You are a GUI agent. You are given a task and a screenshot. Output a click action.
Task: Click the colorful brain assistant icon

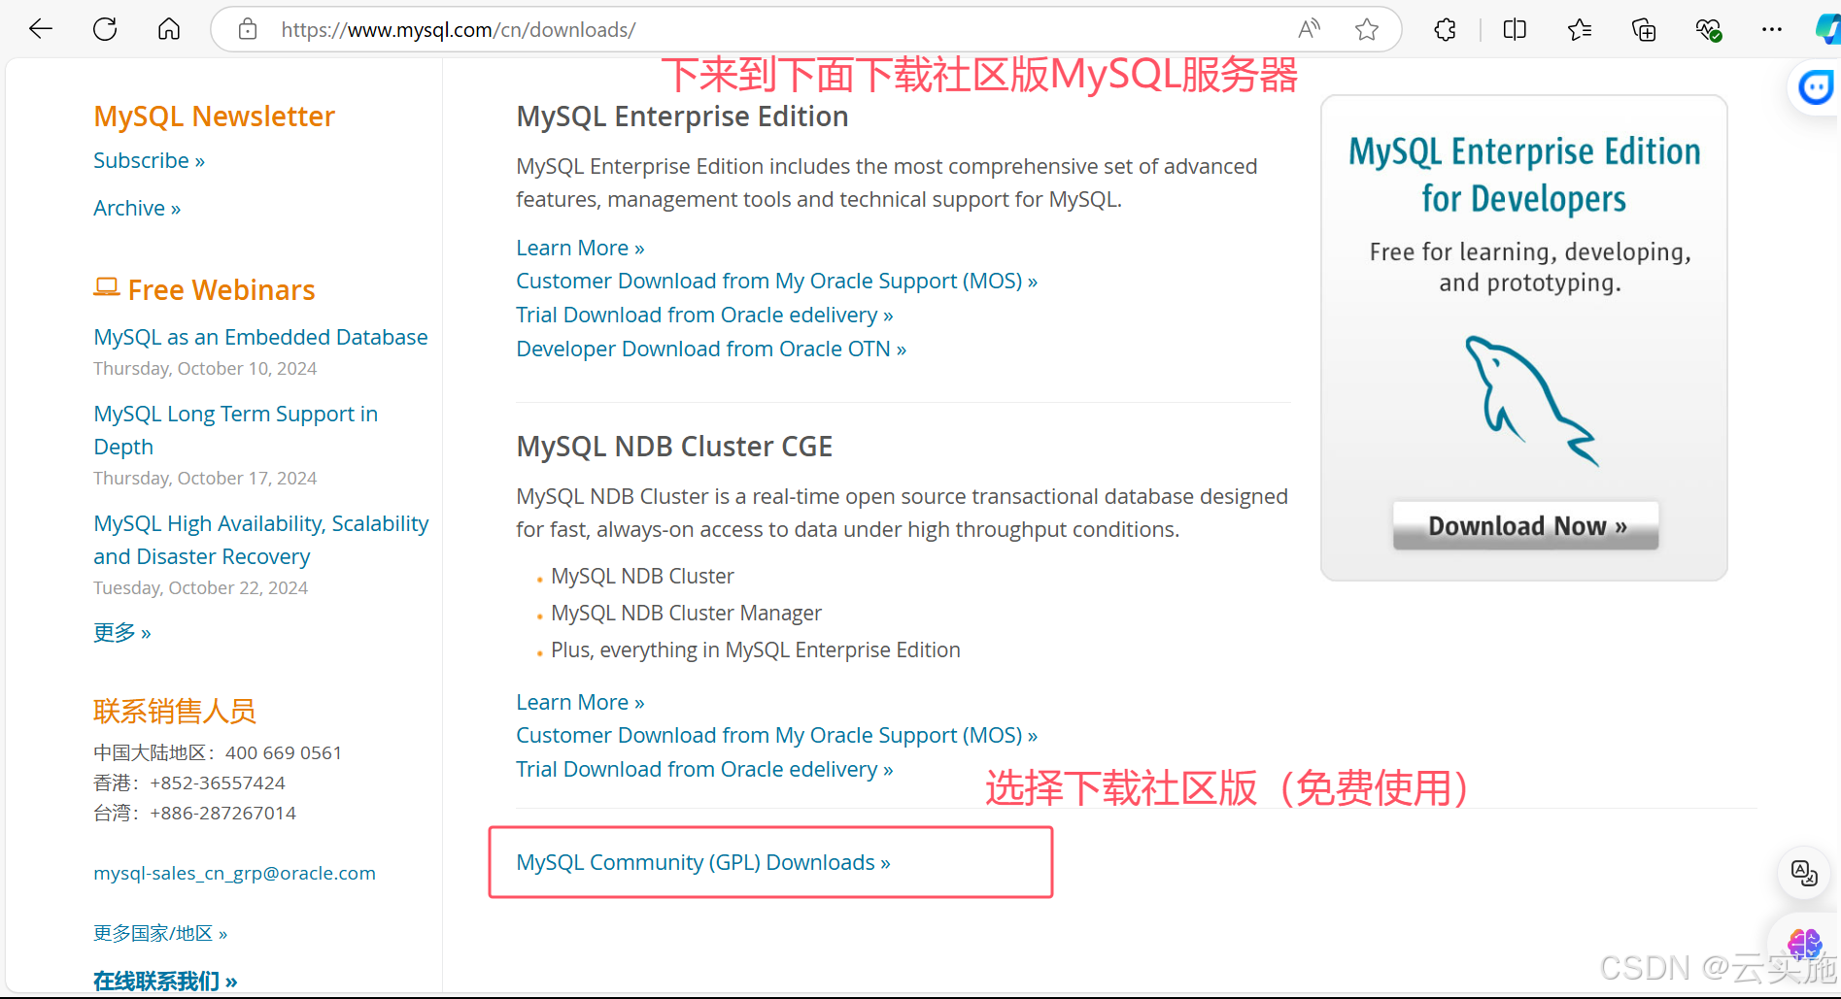[x=1804, y=943]
